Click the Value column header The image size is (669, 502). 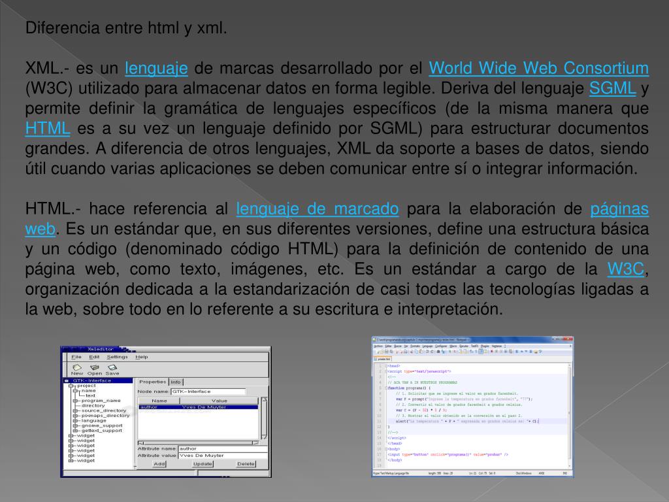[x=220, y=401]
